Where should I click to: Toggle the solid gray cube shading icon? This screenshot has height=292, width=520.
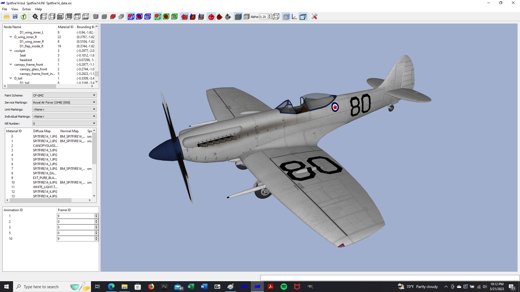point(238,17)
